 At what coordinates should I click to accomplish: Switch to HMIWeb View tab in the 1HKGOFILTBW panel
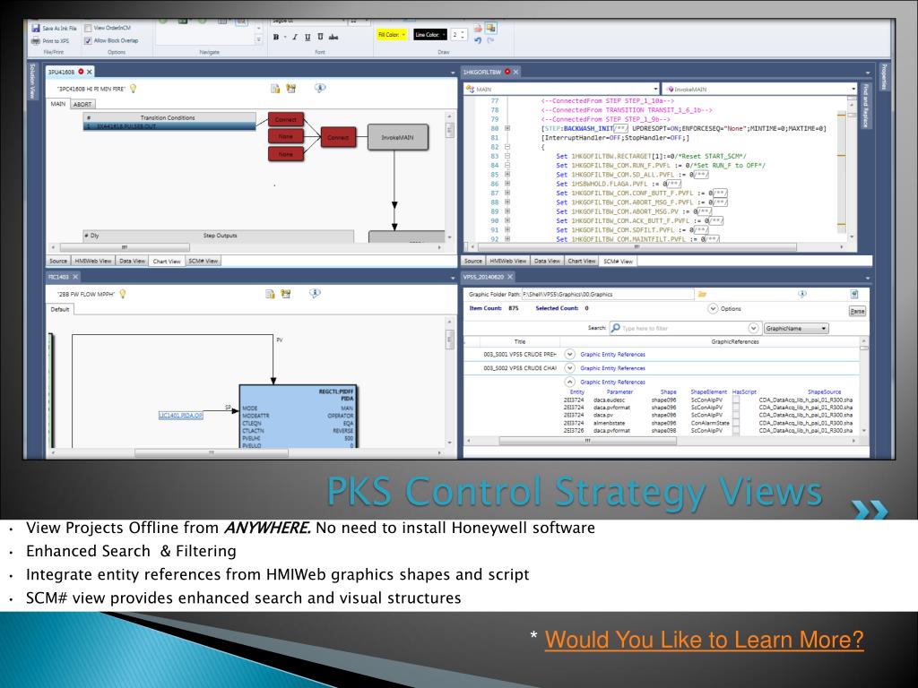(x=507, y=261)
